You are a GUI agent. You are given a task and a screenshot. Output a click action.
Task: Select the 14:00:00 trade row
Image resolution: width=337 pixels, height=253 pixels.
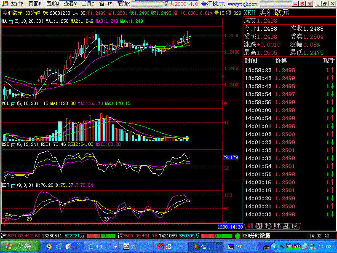289,110
